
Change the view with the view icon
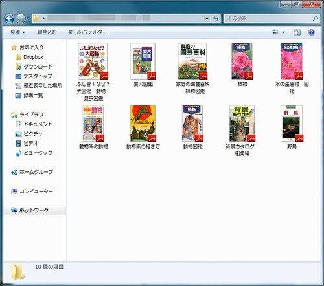point(275,32)
